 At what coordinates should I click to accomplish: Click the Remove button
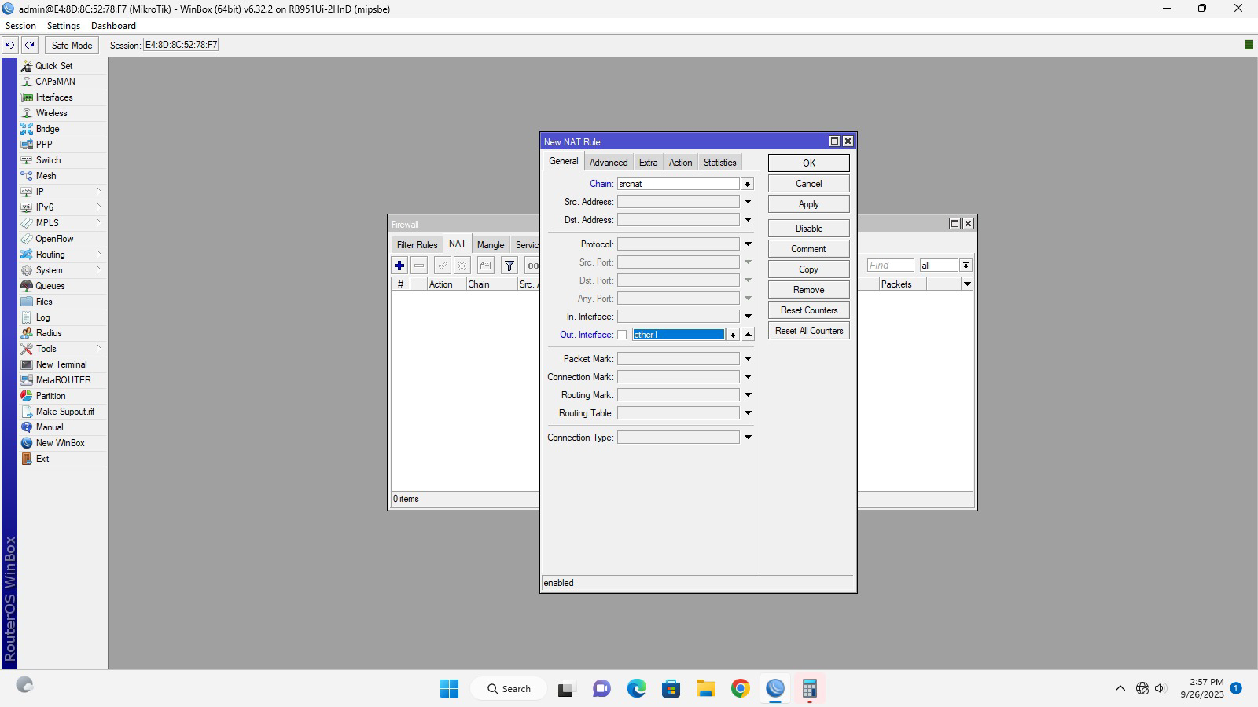[x=808, y=290]
